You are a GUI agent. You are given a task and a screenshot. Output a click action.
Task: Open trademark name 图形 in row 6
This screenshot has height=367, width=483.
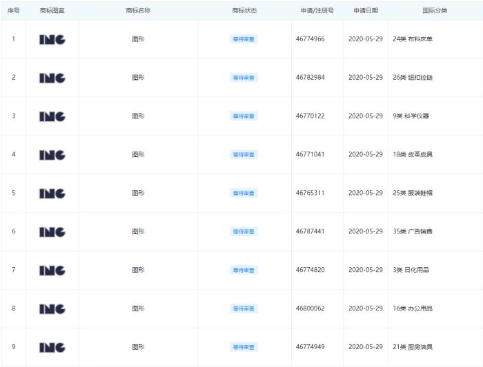[138, 232]
